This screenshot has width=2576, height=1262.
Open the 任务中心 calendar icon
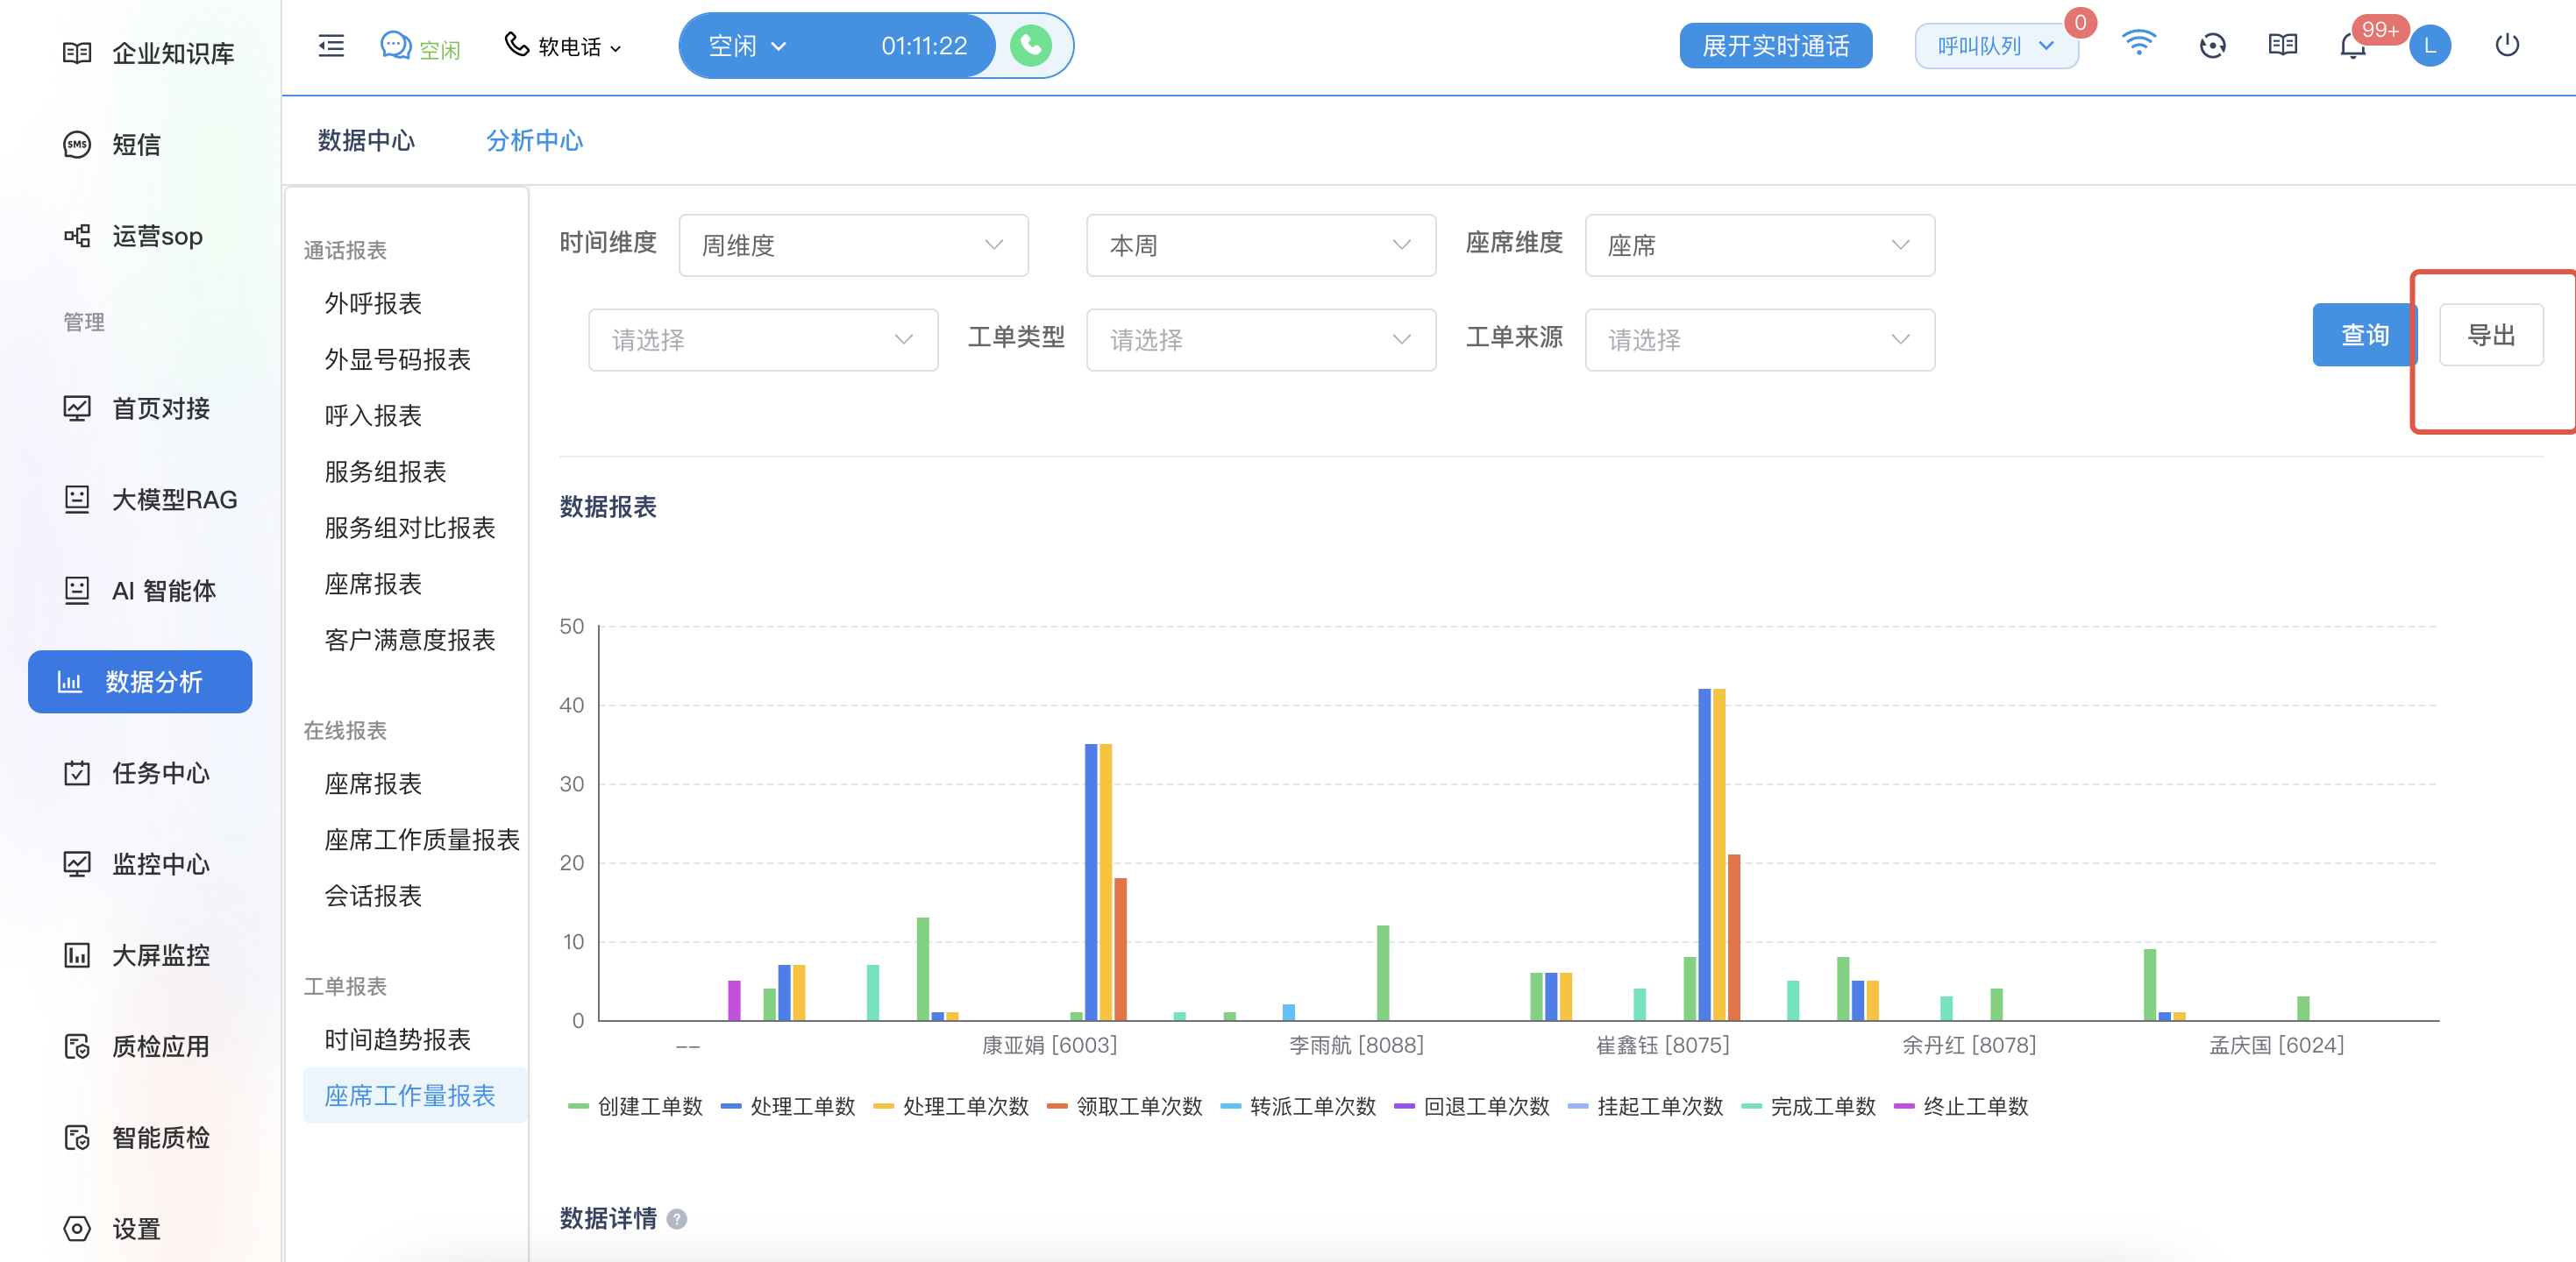pos(77,773)
